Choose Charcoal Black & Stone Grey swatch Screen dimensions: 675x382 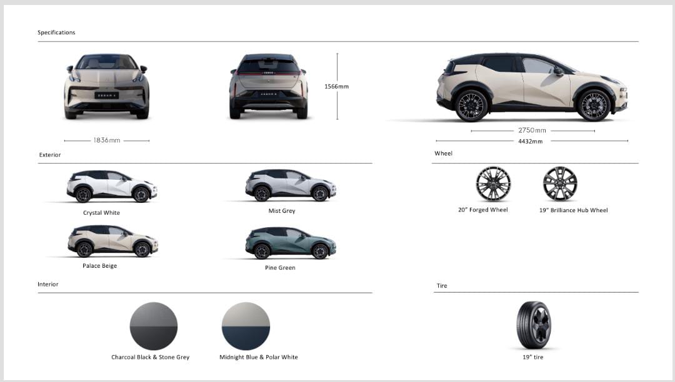pos(154,326)
